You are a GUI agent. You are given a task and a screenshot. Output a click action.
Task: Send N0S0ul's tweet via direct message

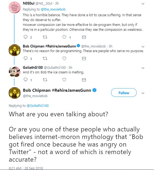(84, 37)
